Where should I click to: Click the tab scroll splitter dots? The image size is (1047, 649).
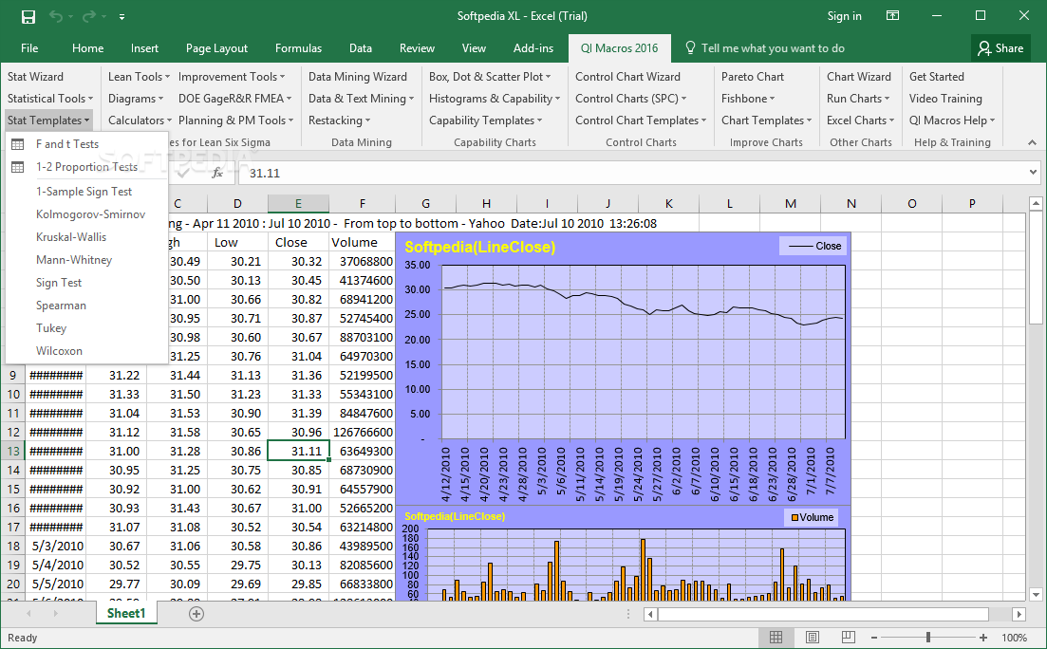click(x=628, y=614)
